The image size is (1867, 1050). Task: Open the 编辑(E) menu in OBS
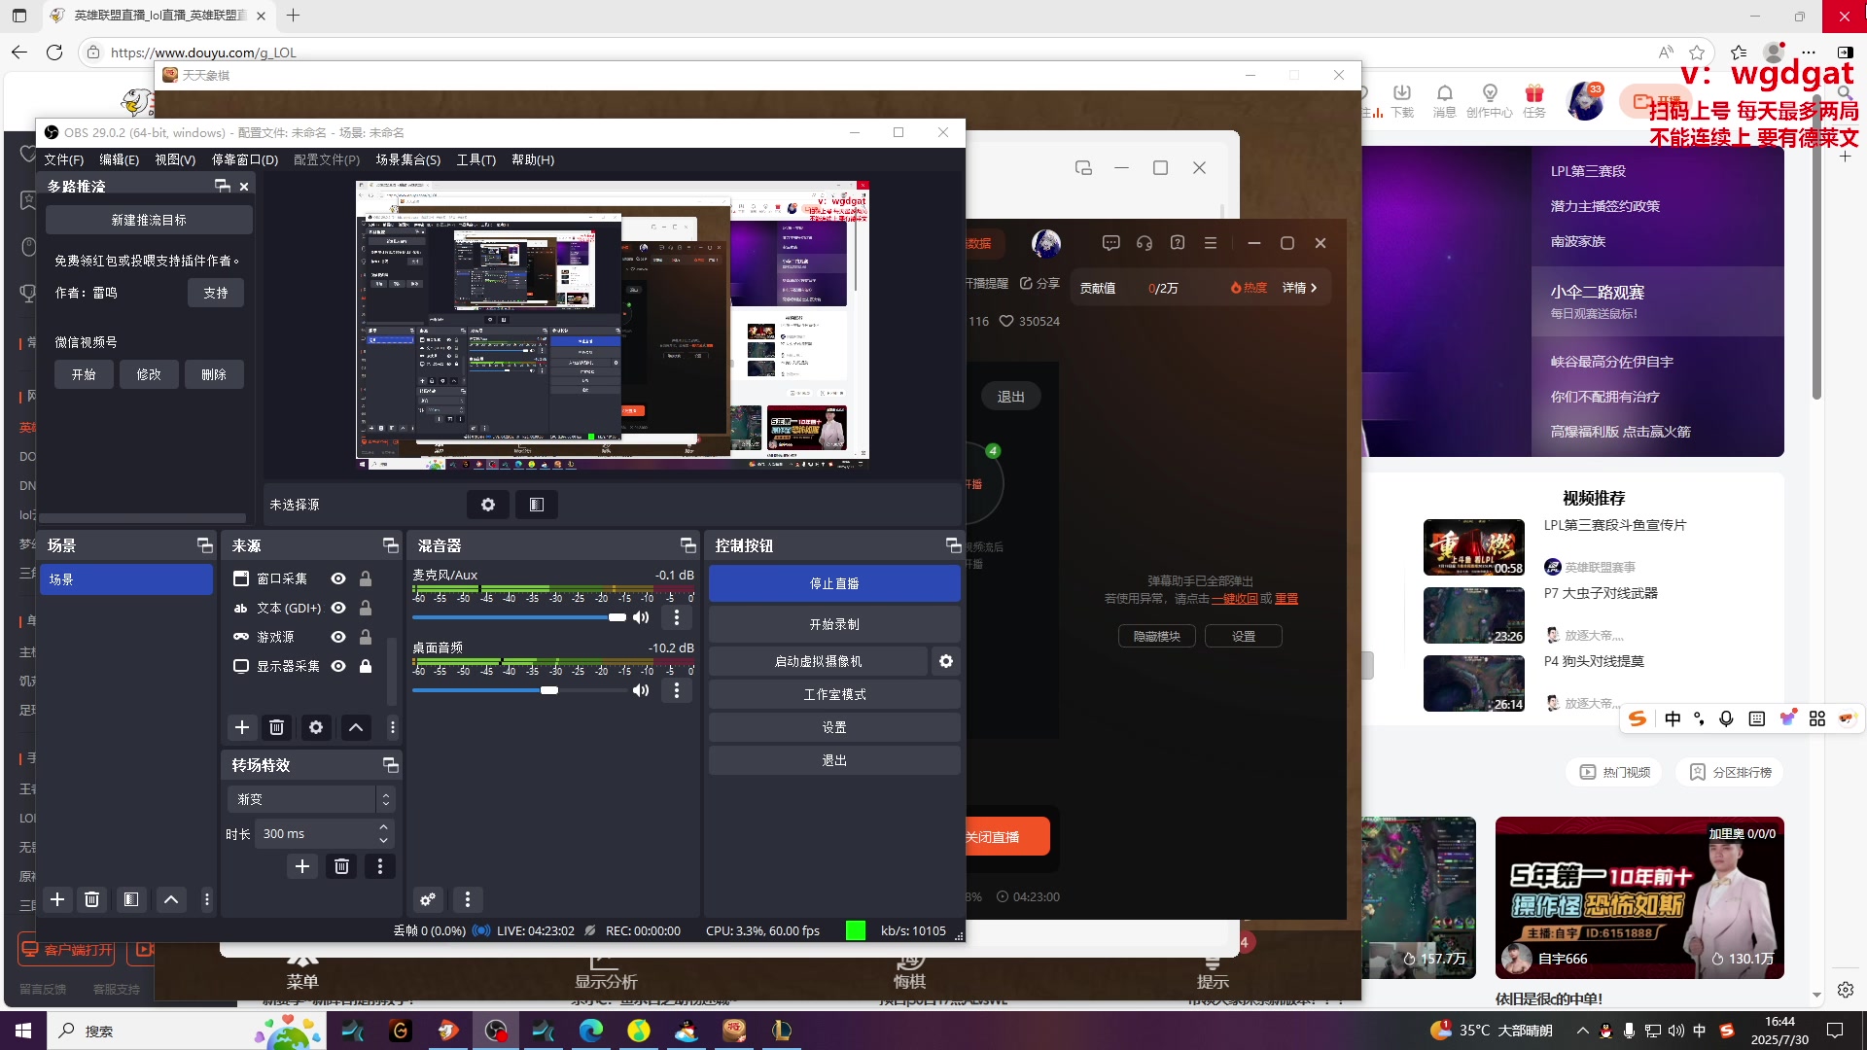click(x=119, y=159)
